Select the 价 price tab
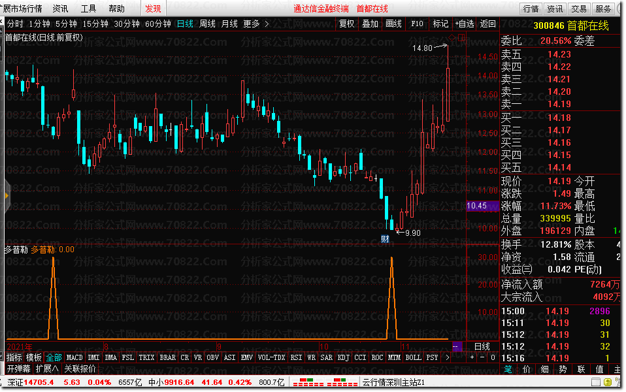 [526, 369]
